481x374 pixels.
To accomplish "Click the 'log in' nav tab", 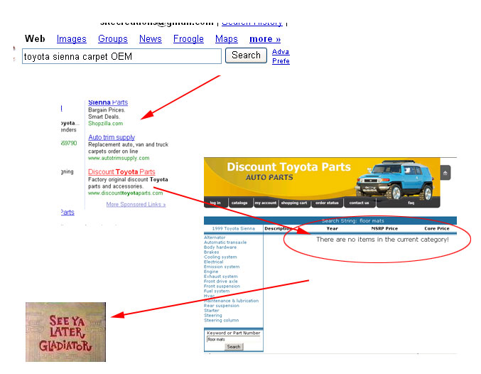I will tap(215, 203).
